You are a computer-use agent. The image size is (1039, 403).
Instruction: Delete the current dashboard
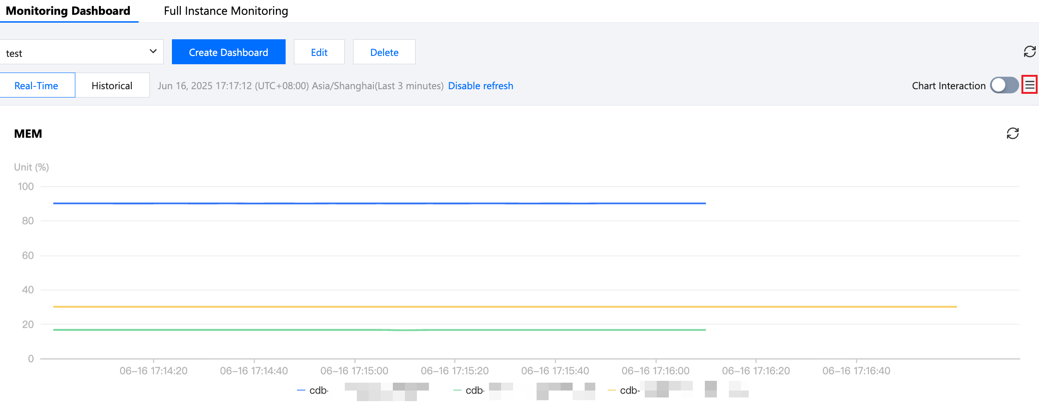click(384, 52)
